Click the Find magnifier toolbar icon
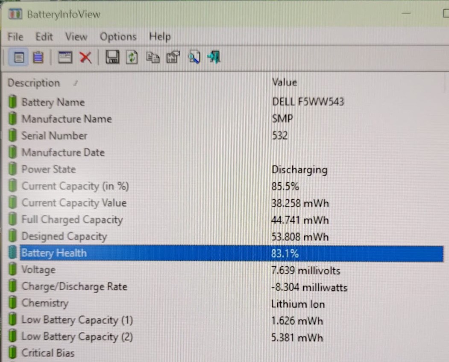The width and height of the screenshot is (449, 362). (x=194, y=57)
